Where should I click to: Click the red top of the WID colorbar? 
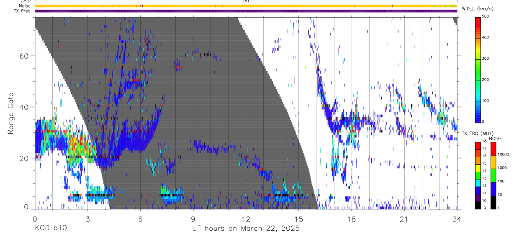(x=478, y=22)
